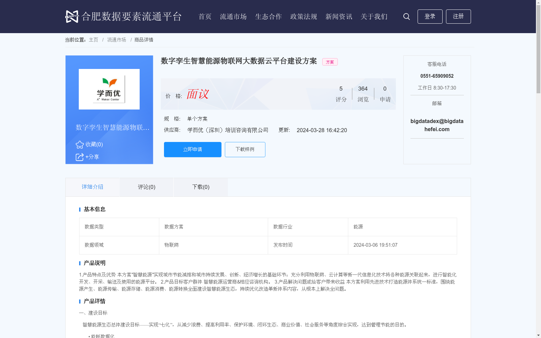Click the 364 浏览 count
The image size is (541, 338).
[x=363, y=94]
